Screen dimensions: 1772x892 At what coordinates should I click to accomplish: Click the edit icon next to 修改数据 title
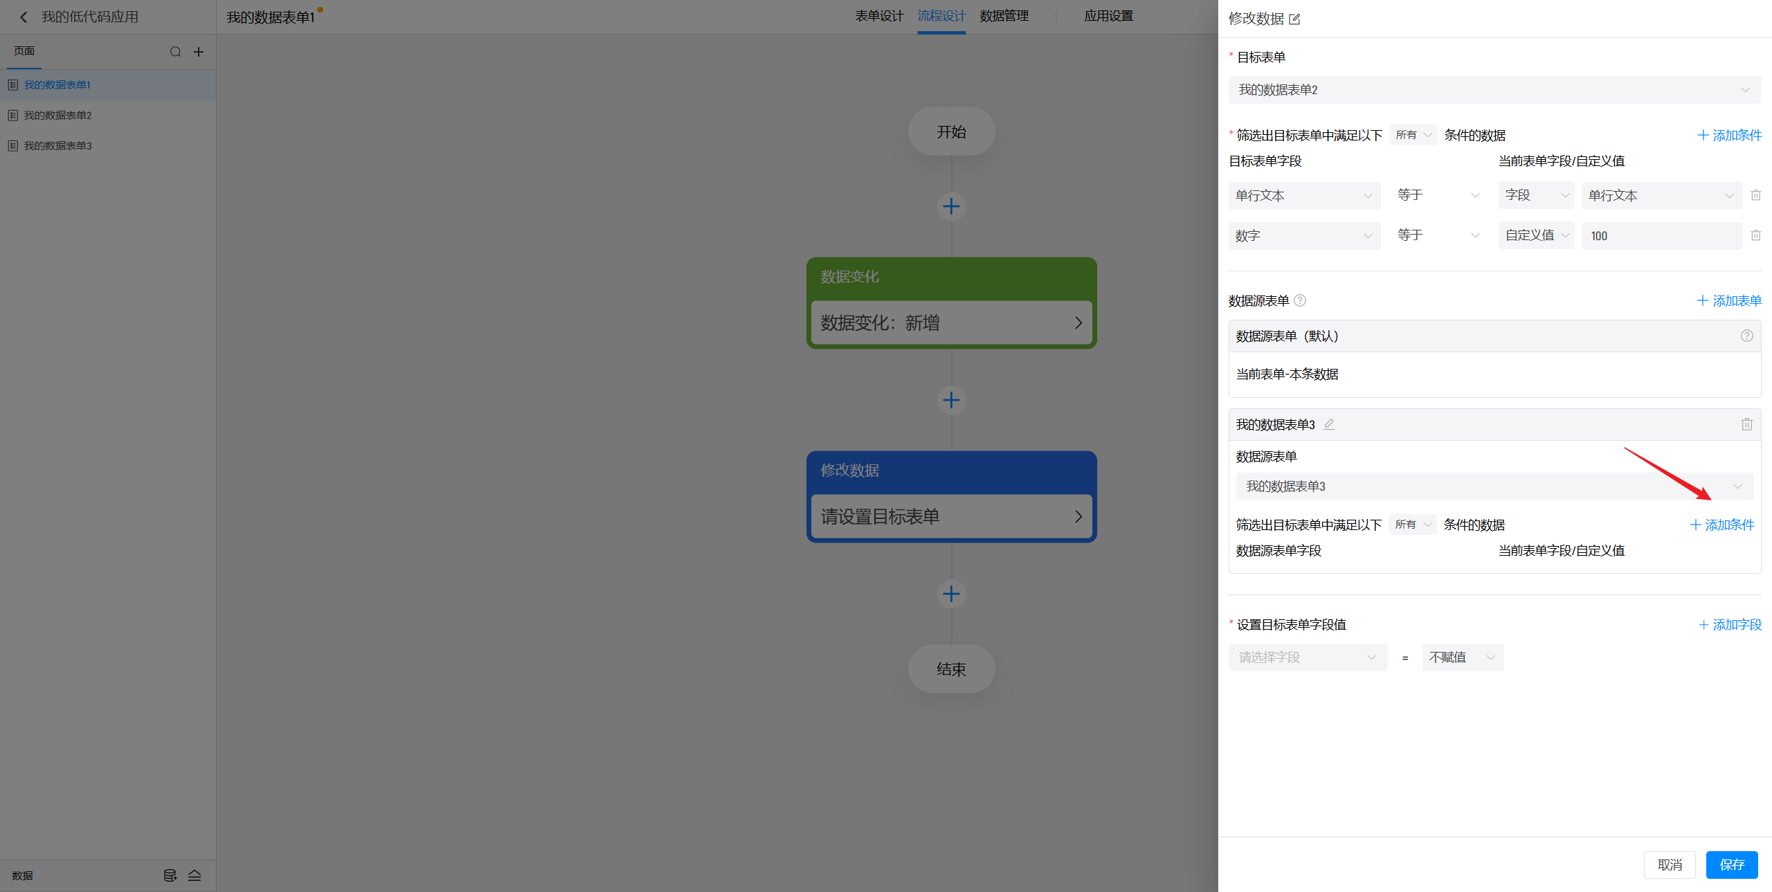1294,19
